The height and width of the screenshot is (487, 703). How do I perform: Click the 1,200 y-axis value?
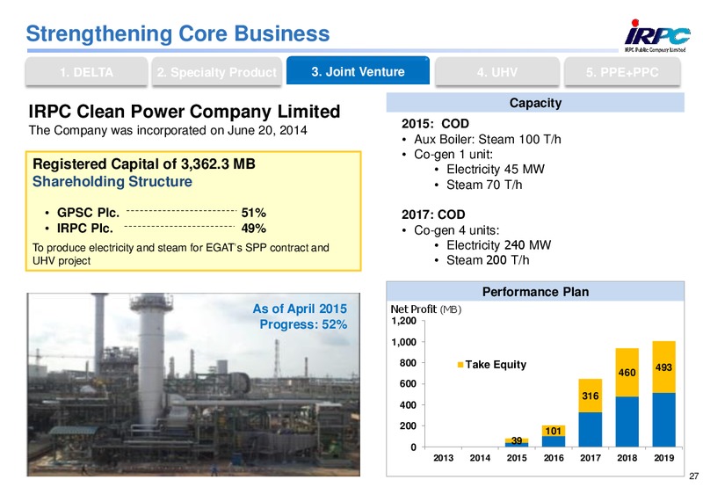pyautogui.click(x=403, y=321)
